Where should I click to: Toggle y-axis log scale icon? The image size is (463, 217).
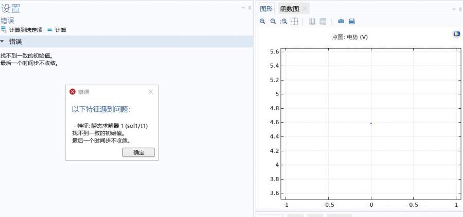point(323,21)
